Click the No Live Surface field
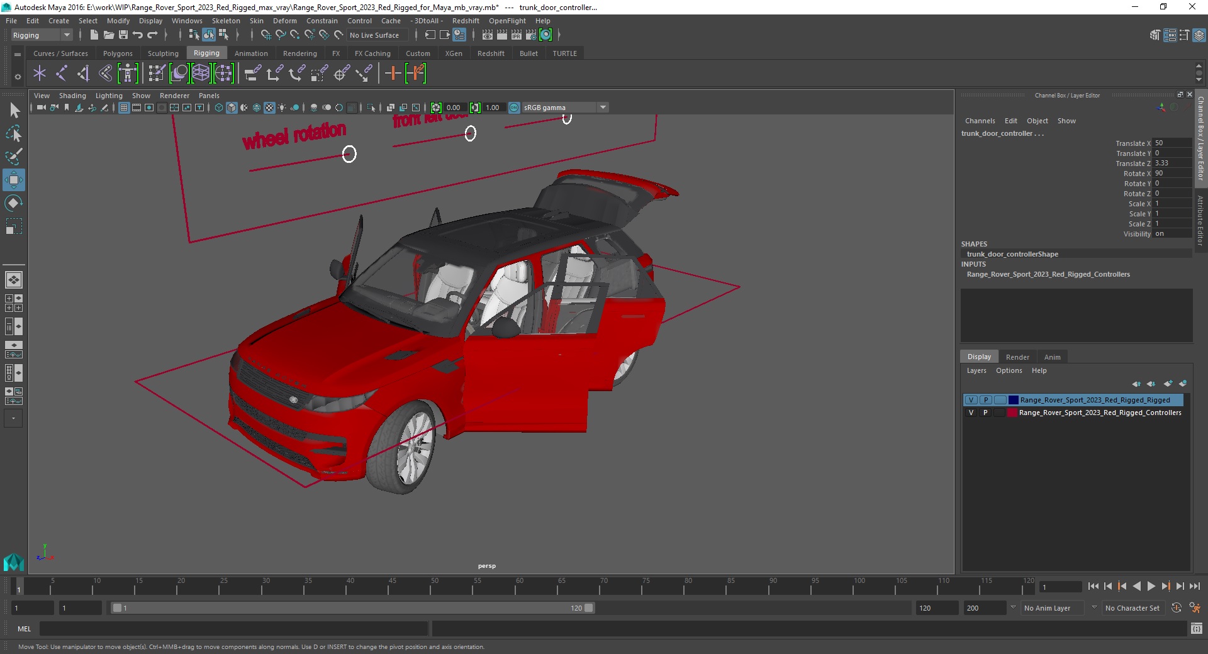Viewport: 1208px width, 654px height. click(376, 35)
